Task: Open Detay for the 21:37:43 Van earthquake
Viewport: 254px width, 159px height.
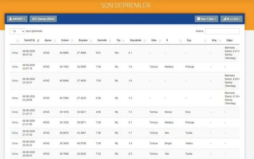Action: click(x=15, y=133)
